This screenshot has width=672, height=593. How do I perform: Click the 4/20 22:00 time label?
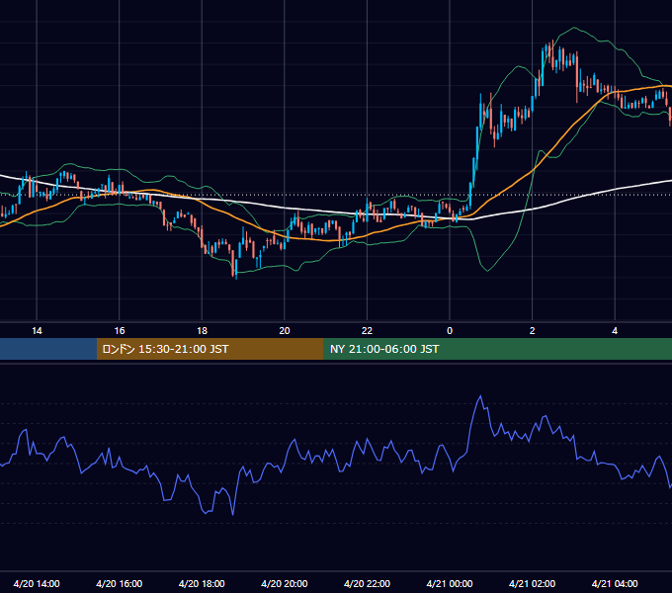tap(367, 583)
